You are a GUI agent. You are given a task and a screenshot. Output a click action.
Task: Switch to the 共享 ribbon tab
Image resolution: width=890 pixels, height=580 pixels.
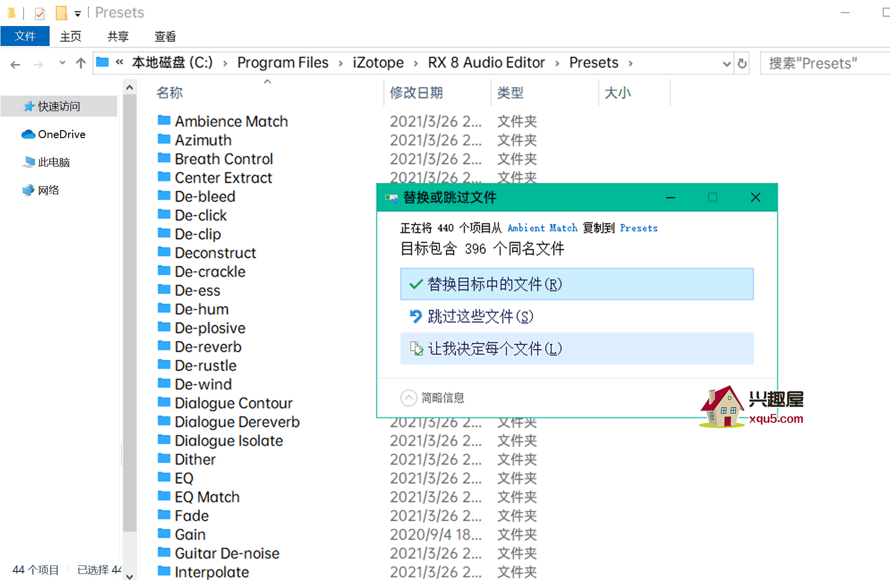click(118, 36)
